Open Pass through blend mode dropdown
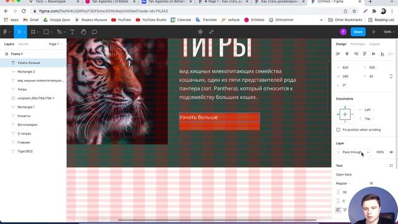398x224 pixels. (x=353, y=152)
